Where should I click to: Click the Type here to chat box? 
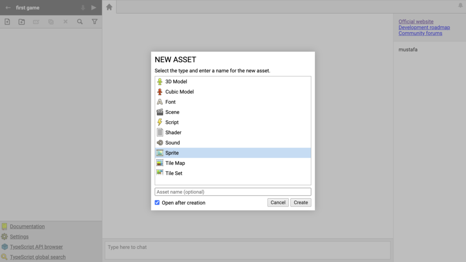tap(248, 250)
